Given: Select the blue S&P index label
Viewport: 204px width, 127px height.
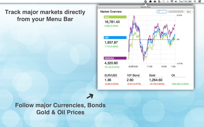Looking at the screenshot, I should point(115,38).
